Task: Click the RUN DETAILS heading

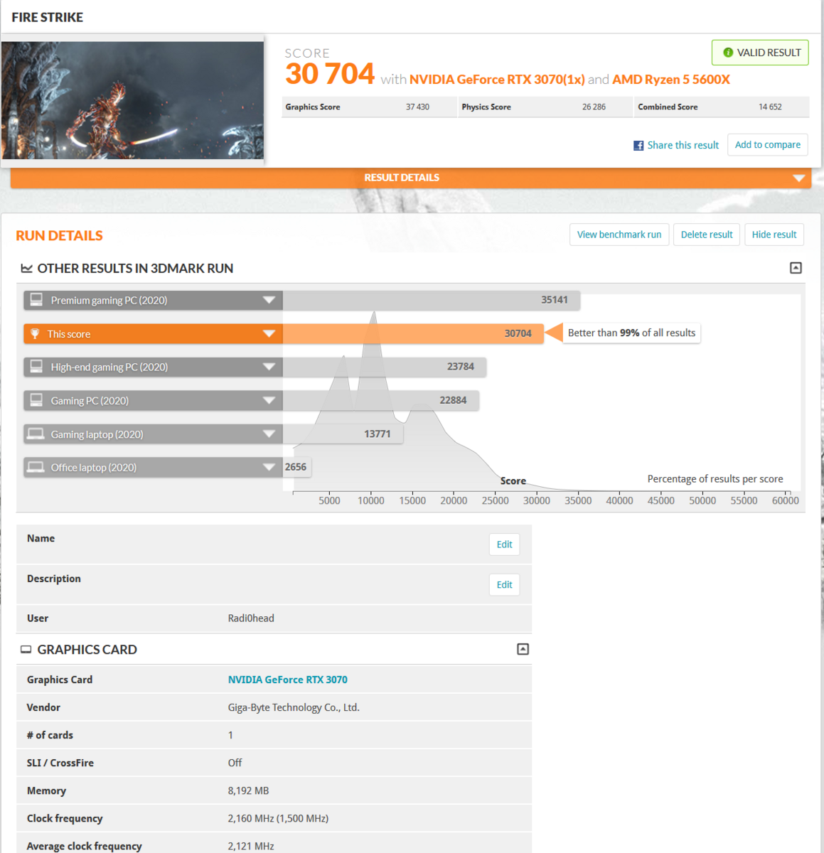Action: (59, 235)
